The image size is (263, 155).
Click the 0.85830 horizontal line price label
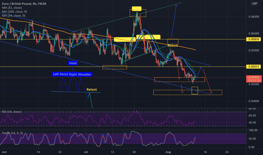(254, 39)
